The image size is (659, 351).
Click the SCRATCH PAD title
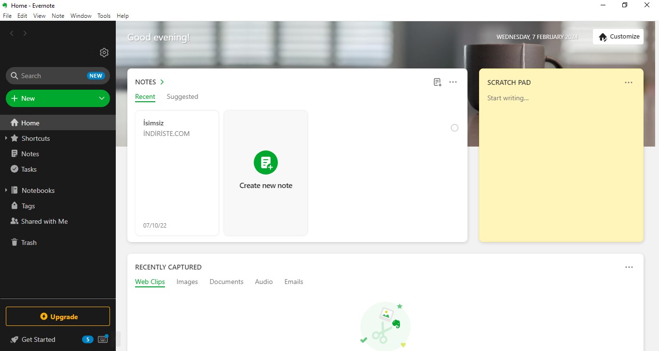(509, 82)
